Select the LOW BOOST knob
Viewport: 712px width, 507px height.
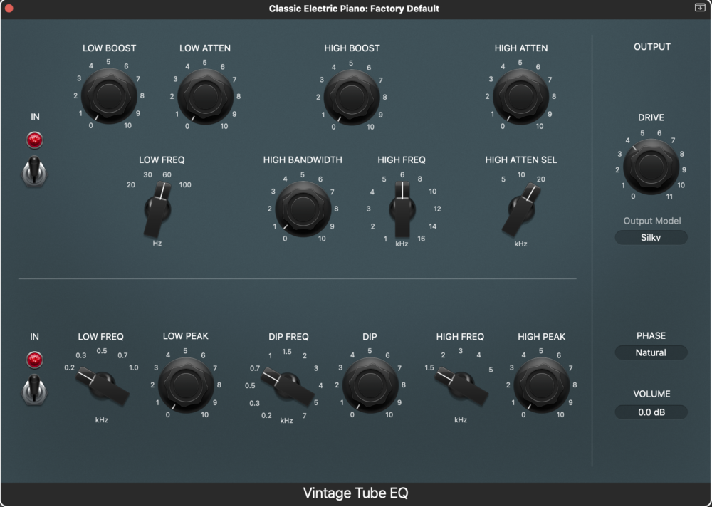[x=108, y=95]
